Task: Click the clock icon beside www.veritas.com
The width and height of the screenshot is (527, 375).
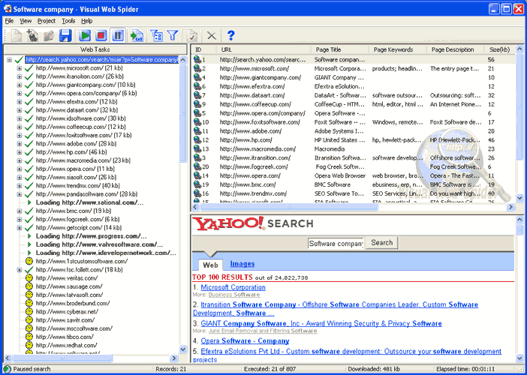Action: click(29, 278)
